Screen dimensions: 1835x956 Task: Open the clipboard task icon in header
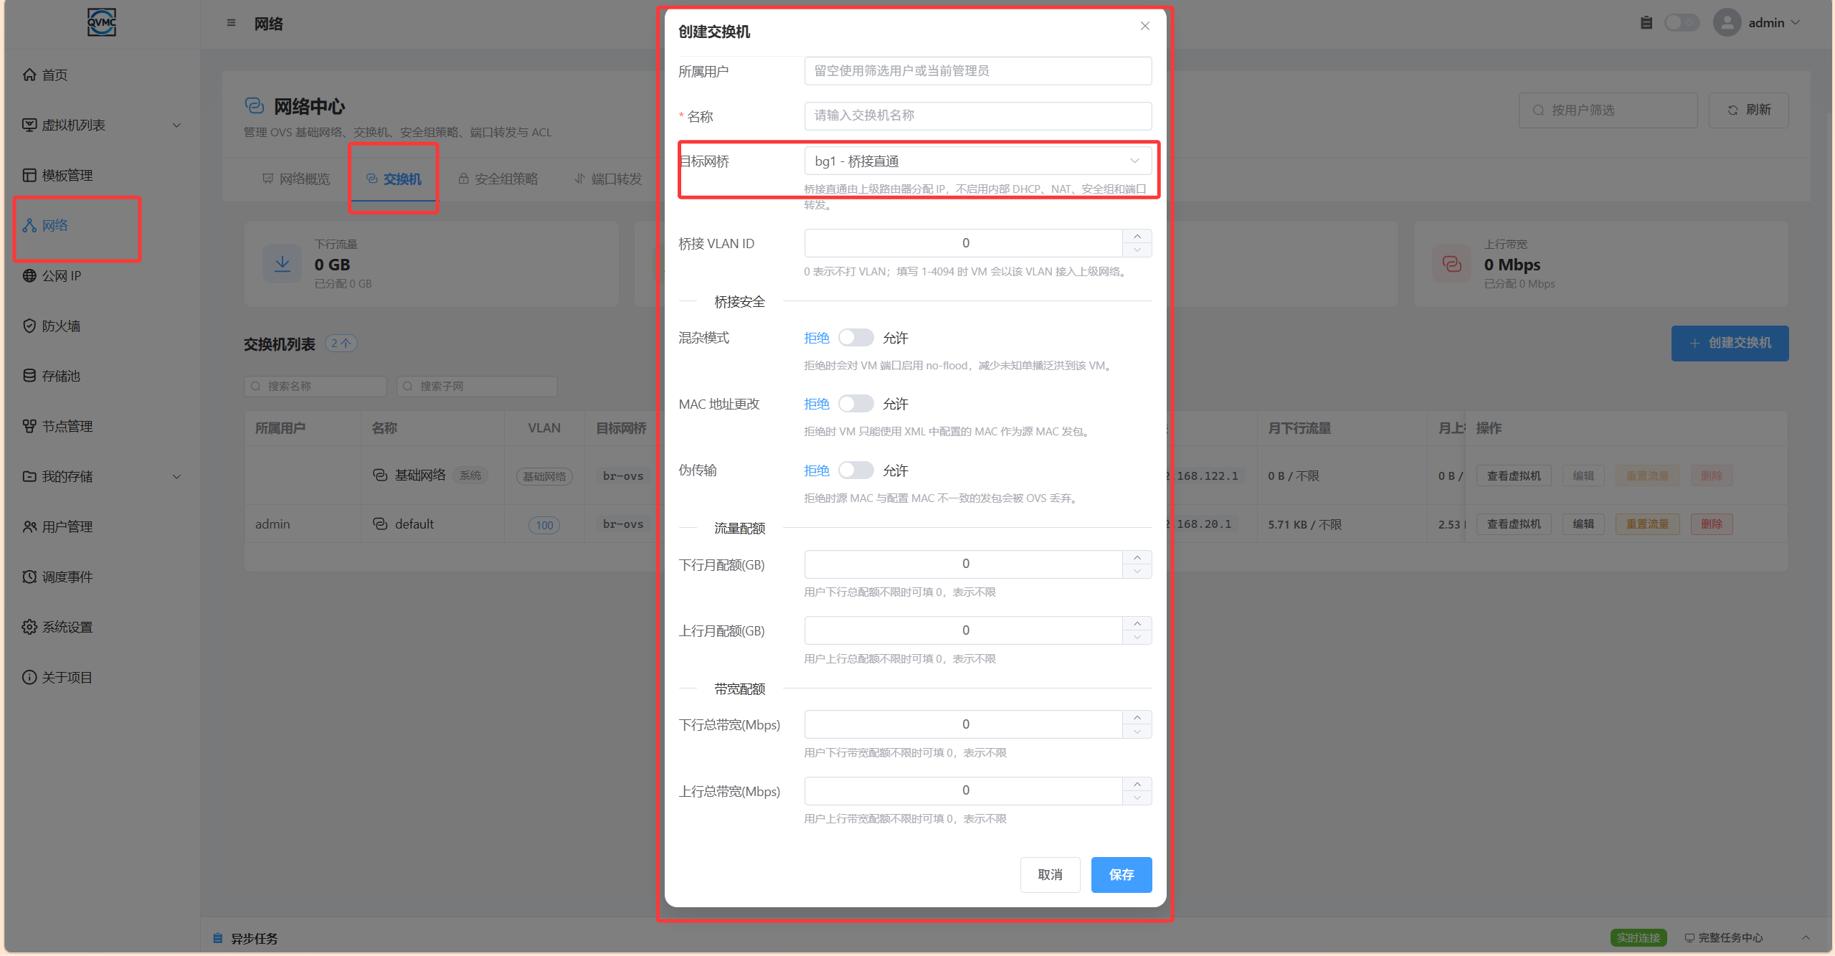click(1646, 23)
